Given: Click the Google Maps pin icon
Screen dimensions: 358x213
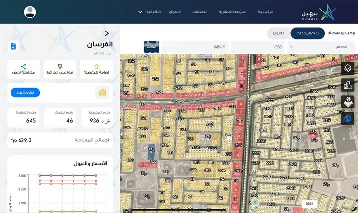Looking at the screenshot, I should point(60,66).
